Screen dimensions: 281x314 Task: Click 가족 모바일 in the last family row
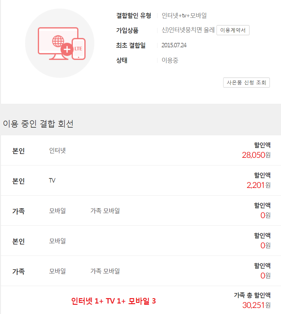(x=105, y=271)
